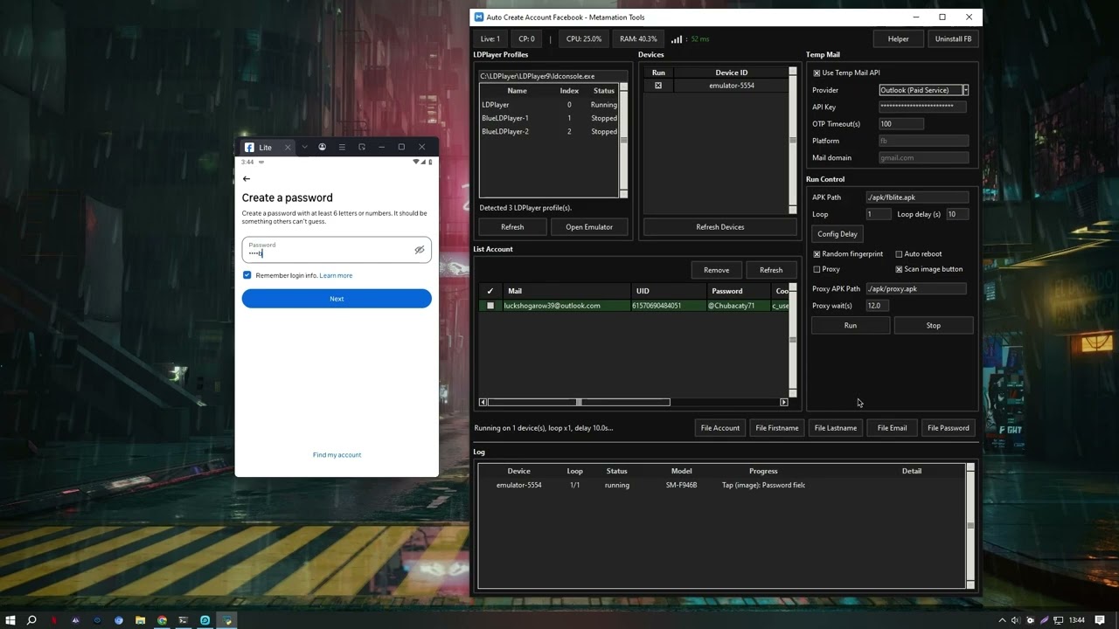Click the APK Path field
The width and height of the screenshot is (1119, 629).
click(x=917, y=197)
